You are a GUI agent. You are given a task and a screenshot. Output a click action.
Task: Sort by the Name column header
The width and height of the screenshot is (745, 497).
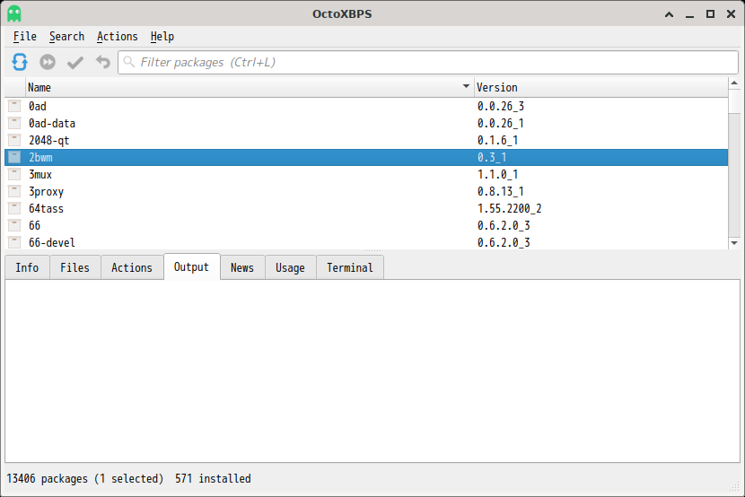[250, 87]
